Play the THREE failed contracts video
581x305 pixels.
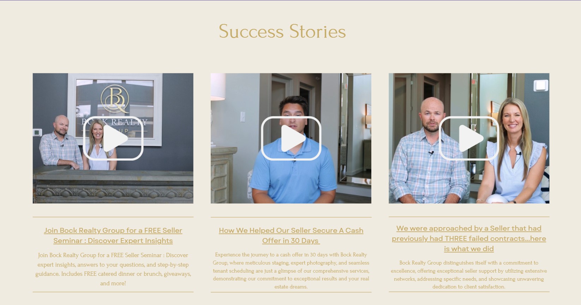coord(469,138)
